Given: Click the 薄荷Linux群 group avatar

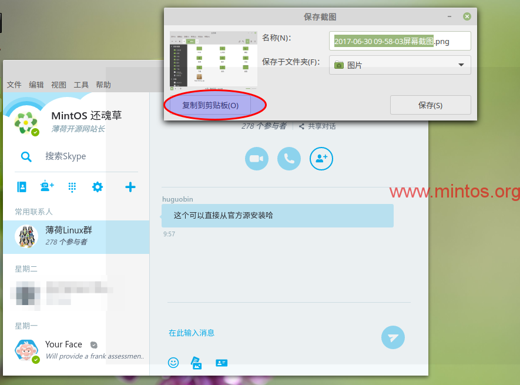Looking at the screenshot, I should tap(26, 237).
